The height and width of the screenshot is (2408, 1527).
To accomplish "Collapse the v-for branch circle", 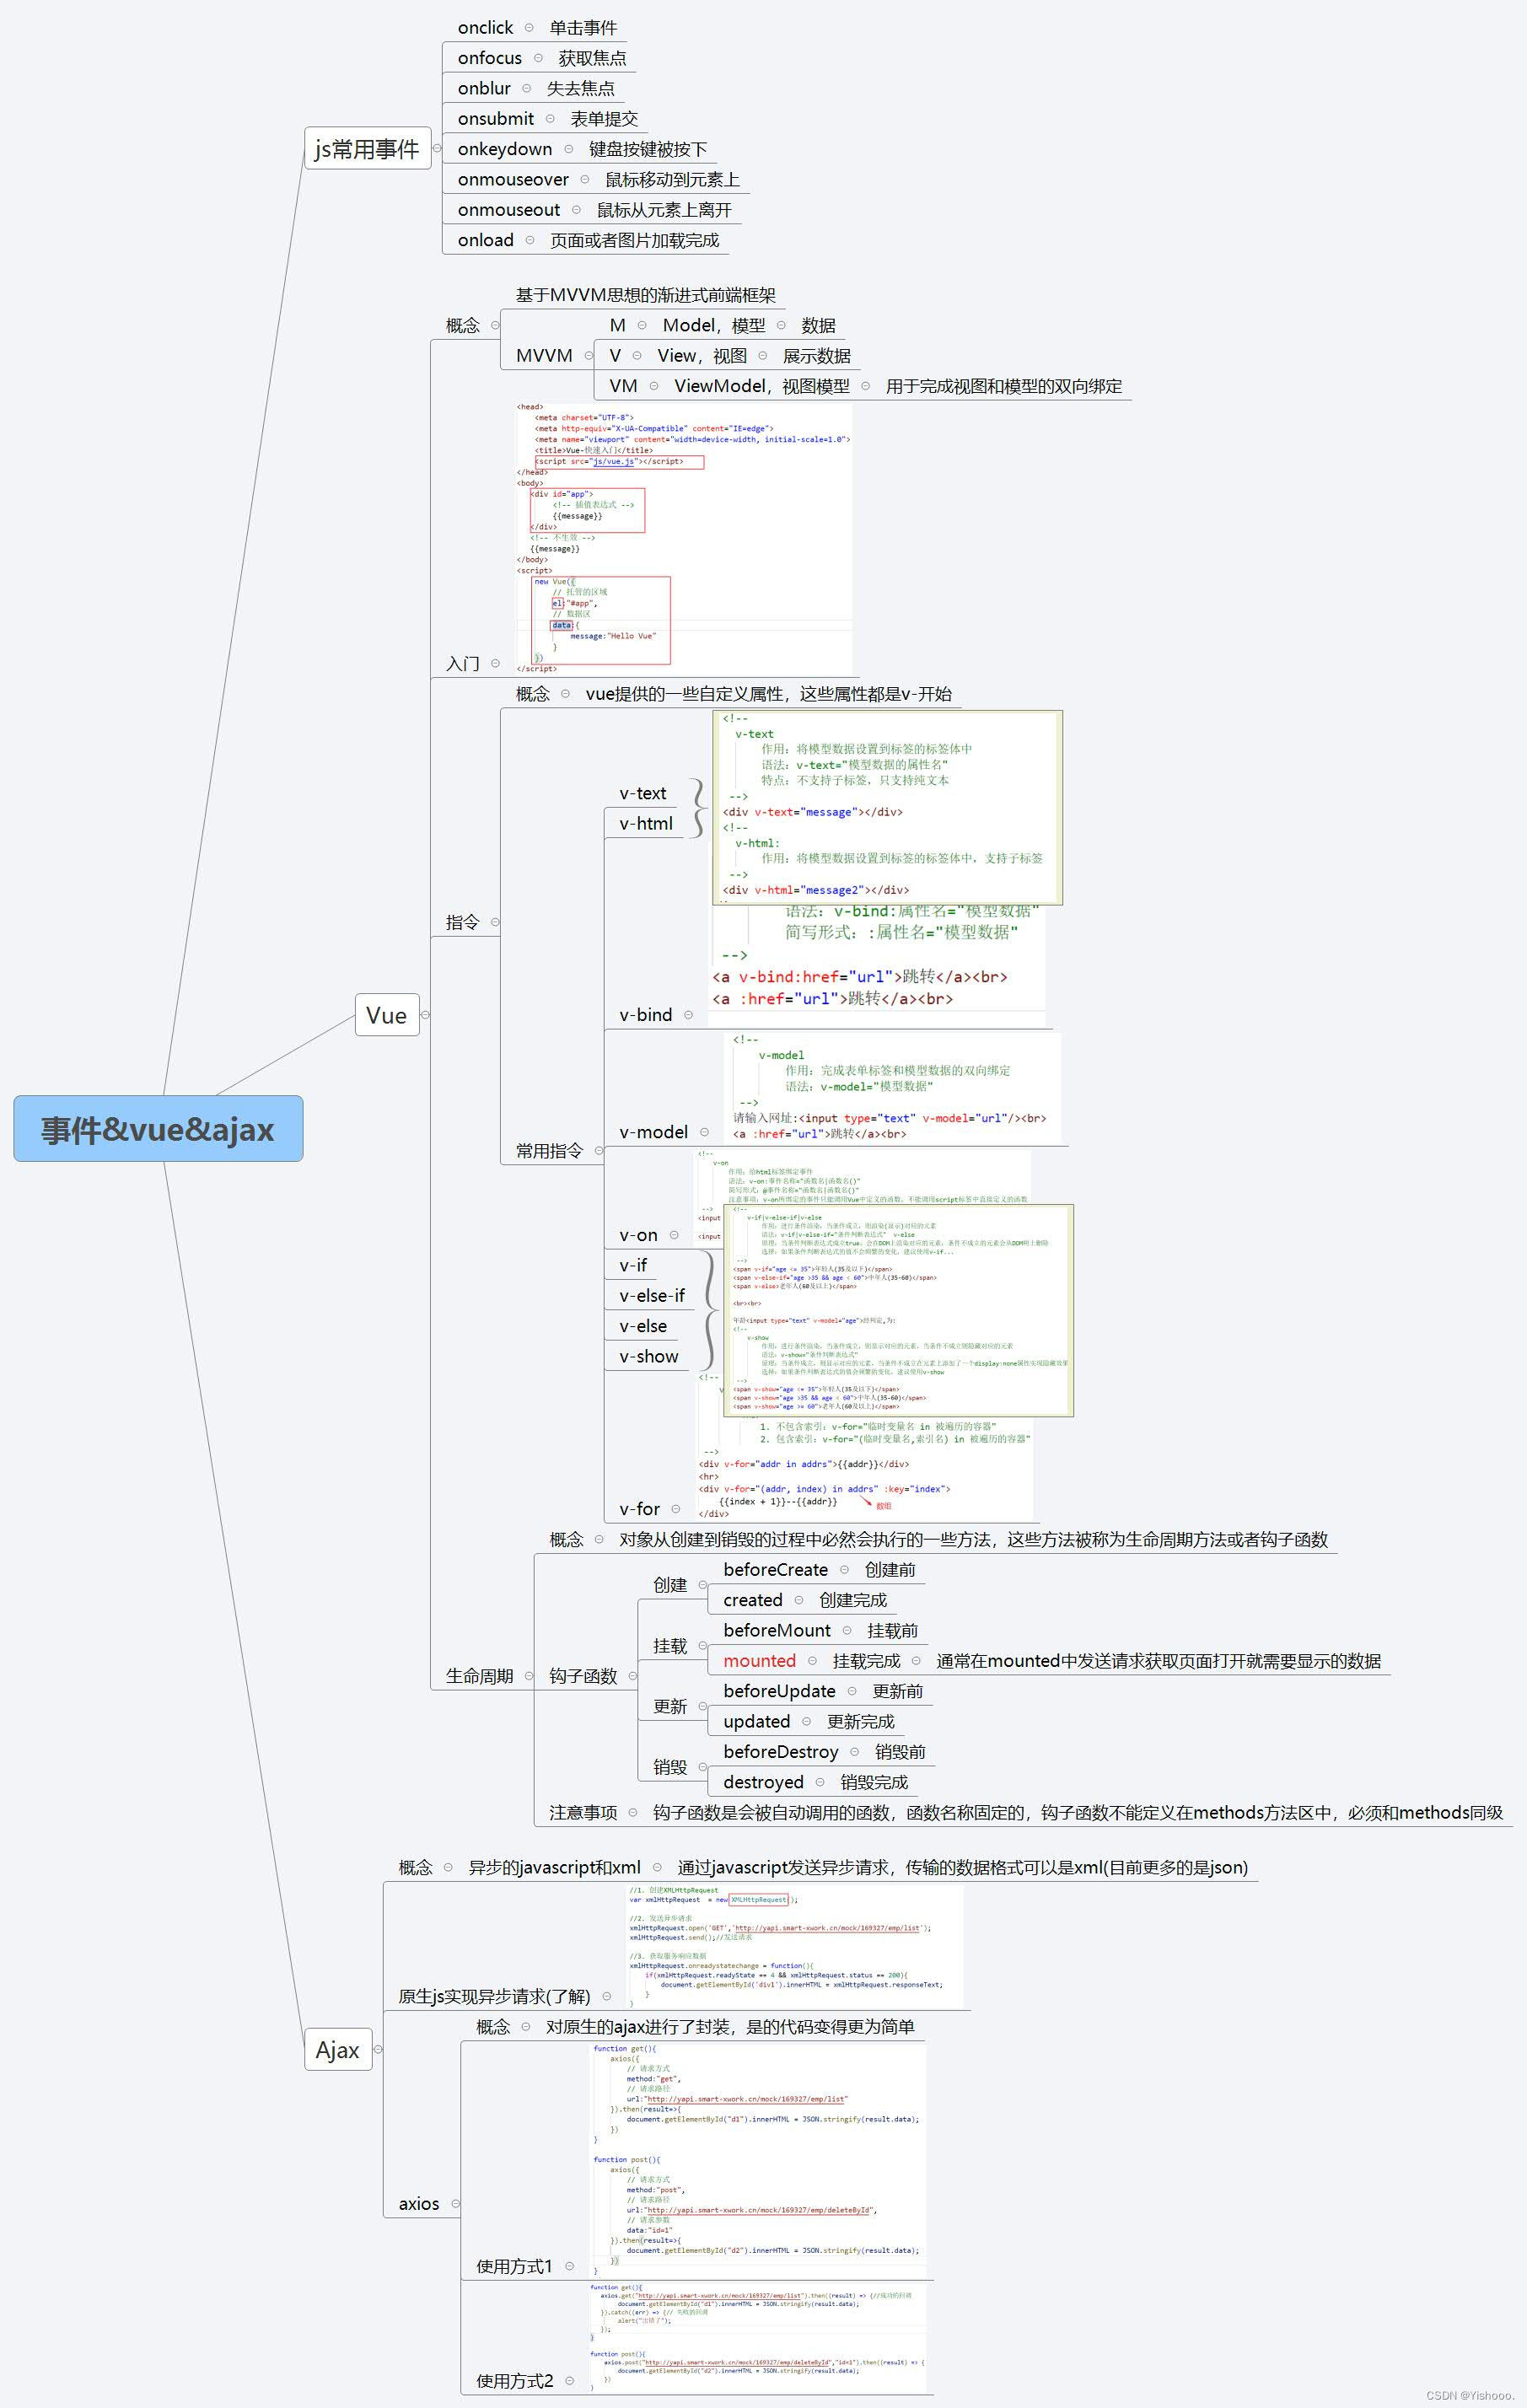I will coord(676,1508).
